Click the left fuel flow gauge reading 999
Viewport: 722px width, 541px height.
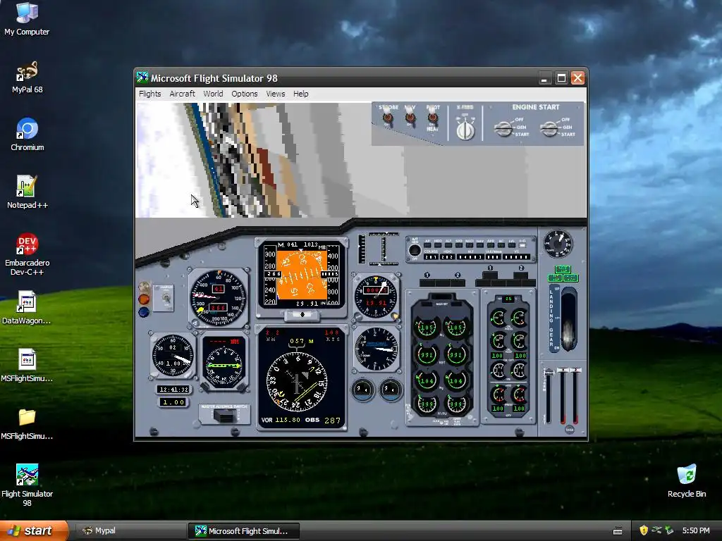click(427, 404)
